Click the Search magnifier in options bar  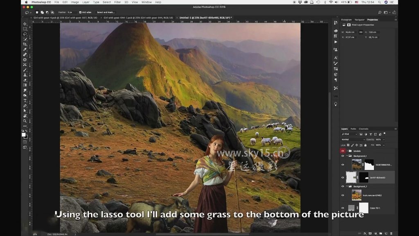380,12
